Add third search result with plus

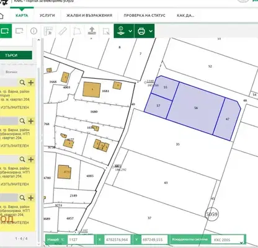31,159
